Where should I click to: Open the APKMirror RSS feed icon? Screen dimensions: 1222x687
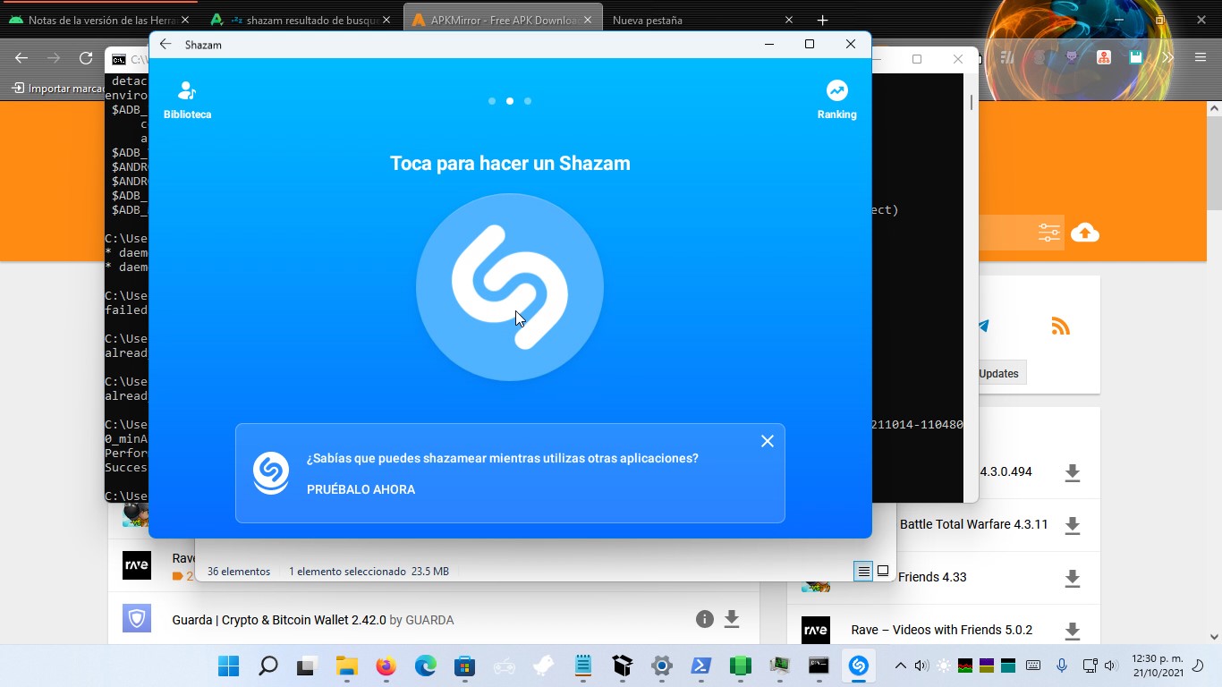(1061, 327)
